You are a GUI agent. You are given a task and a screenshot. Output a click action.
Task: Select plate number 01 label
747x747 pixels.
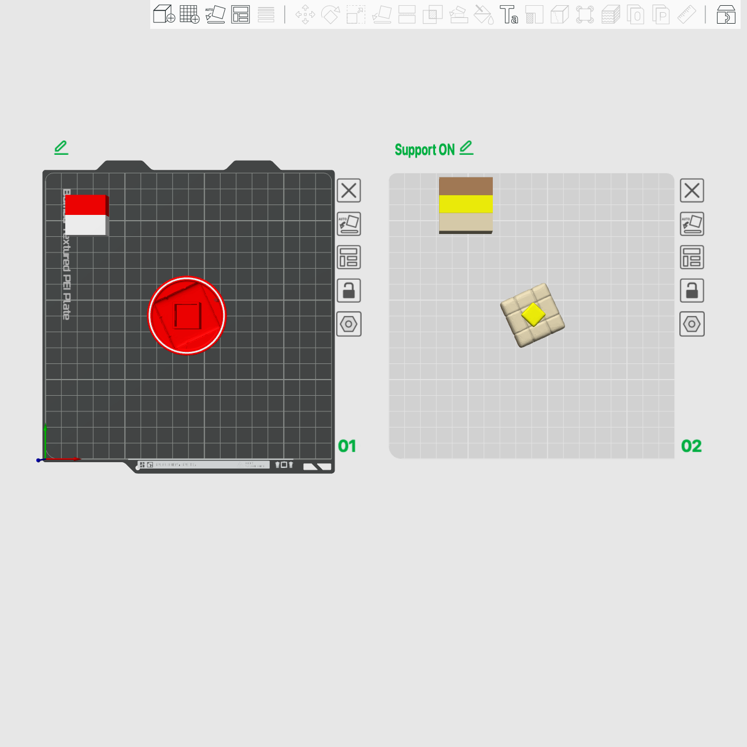pyautogui.click(x=347, y=446)
